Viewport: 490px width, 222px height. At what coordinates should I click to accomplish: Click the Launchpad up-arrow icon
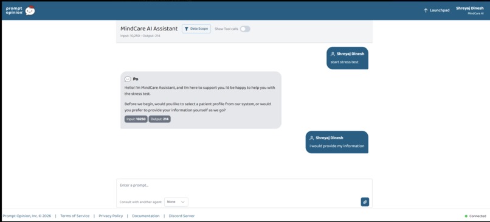426,10
